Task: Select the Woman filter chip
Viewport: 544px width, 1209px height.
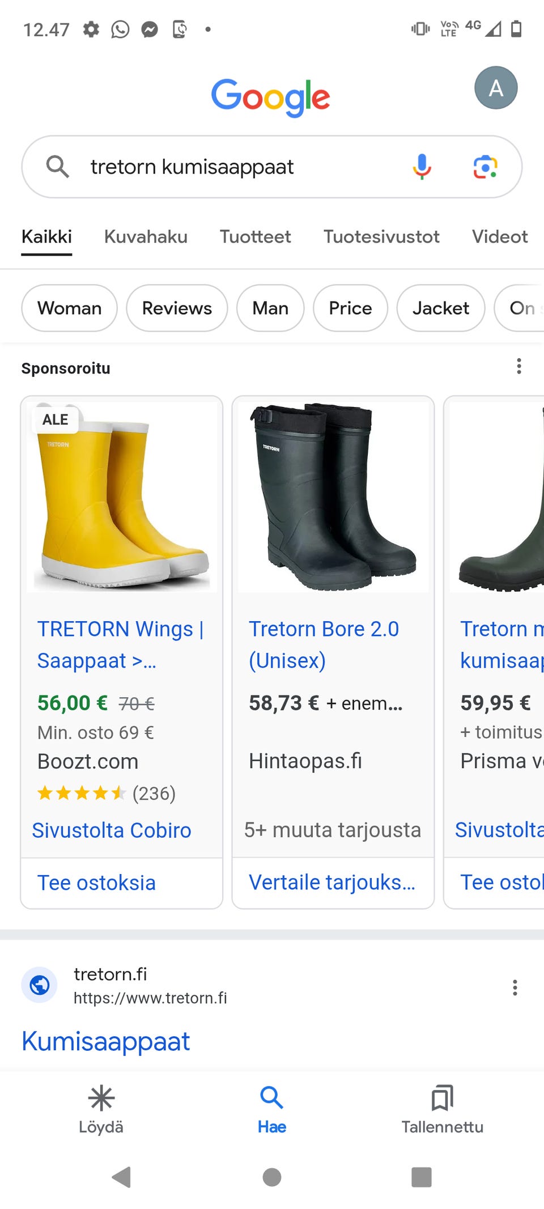Action: coord(69,308)
